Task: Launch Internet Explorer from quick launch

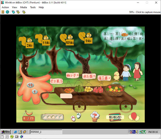Action: pos(15,132)
